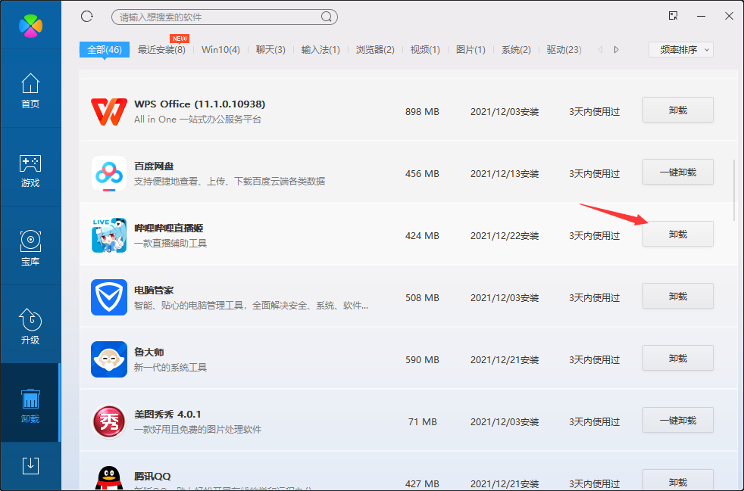
Task: Click the 百度网盘 app icon
Action: (109, 173)
